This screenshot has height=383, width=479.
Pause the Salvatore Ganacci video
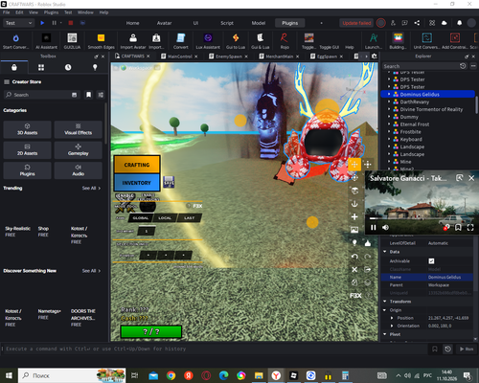[373, 227]
